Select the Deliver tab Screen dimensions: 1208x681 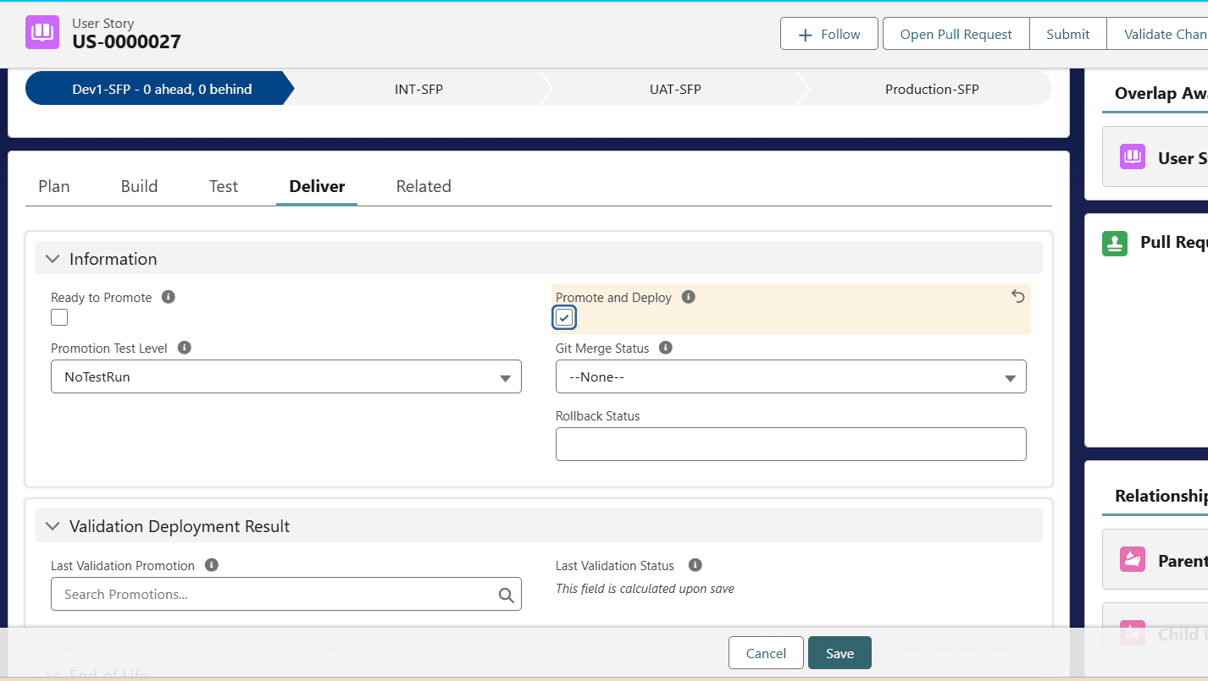pos(317,186)
